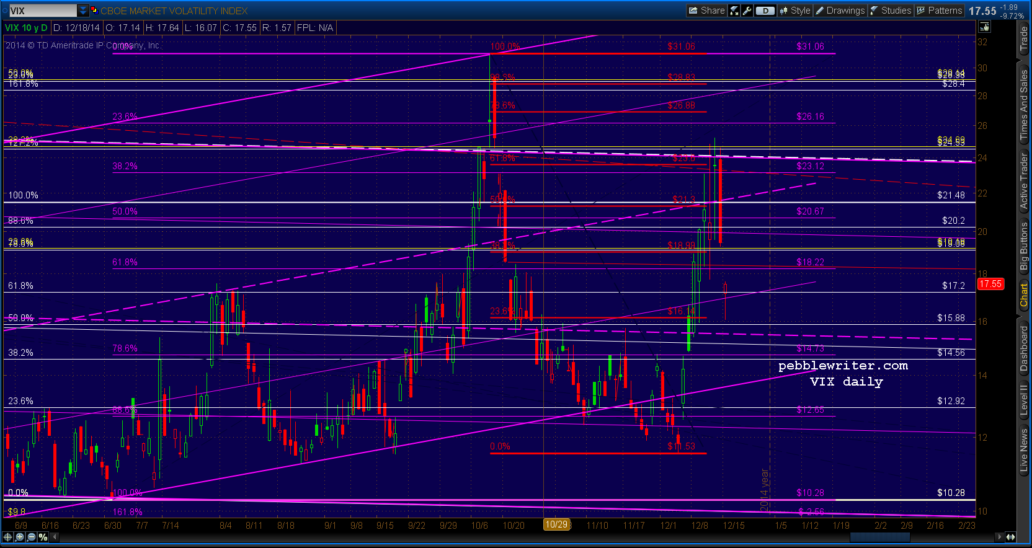Screen dimensions: 1032x548
Task: Click the blue clipboard circle left of VIX
Action: point(4,11)
